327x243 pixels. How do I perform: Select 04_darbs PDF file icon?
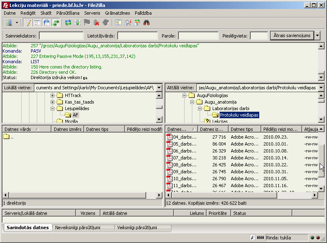pyautogui.click(x=169, y=137)
